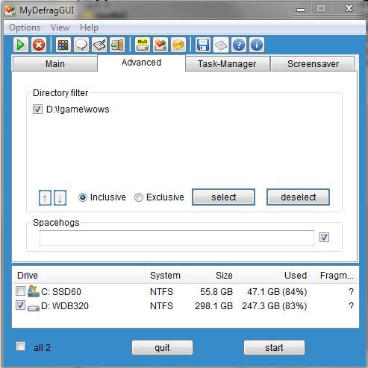Click the '47.1 GB (84%)' used cell
The height and width of the screenshot is (368, 368).
pyautogui.click(x=277, y=292)
